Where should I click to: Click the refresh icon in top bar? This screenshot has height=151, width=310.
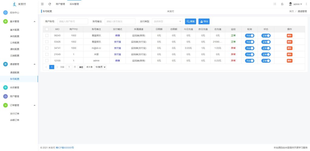[50, 4]
